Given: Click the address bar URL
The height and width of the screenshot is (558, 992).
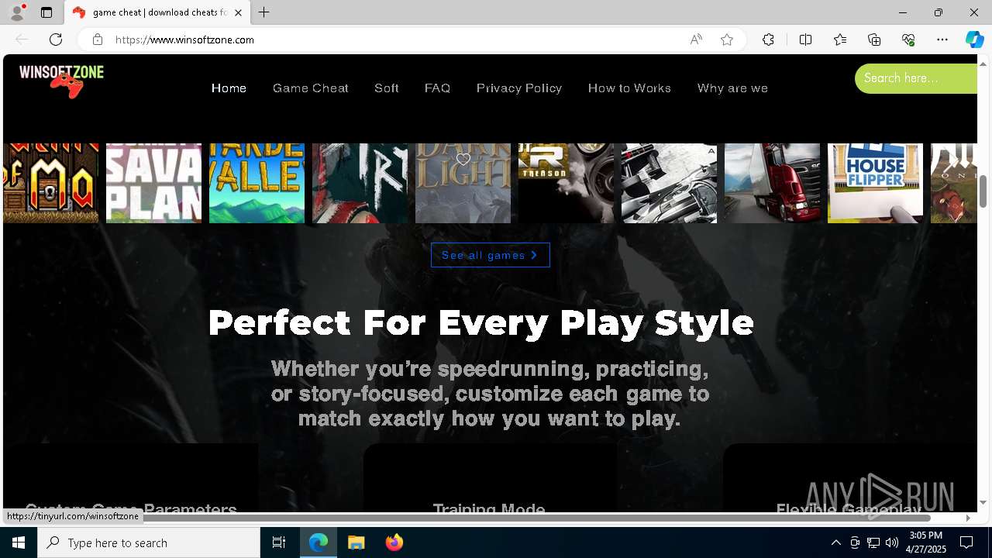Looking at the screenshot, I should 184,40.
